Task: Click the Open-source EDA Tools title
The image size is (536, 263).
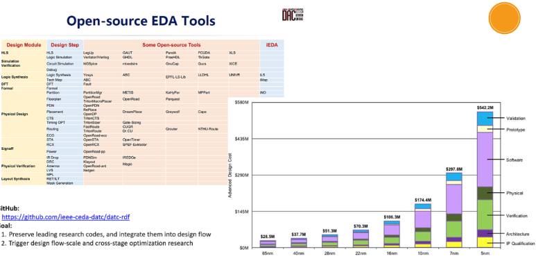Action: 141,21
